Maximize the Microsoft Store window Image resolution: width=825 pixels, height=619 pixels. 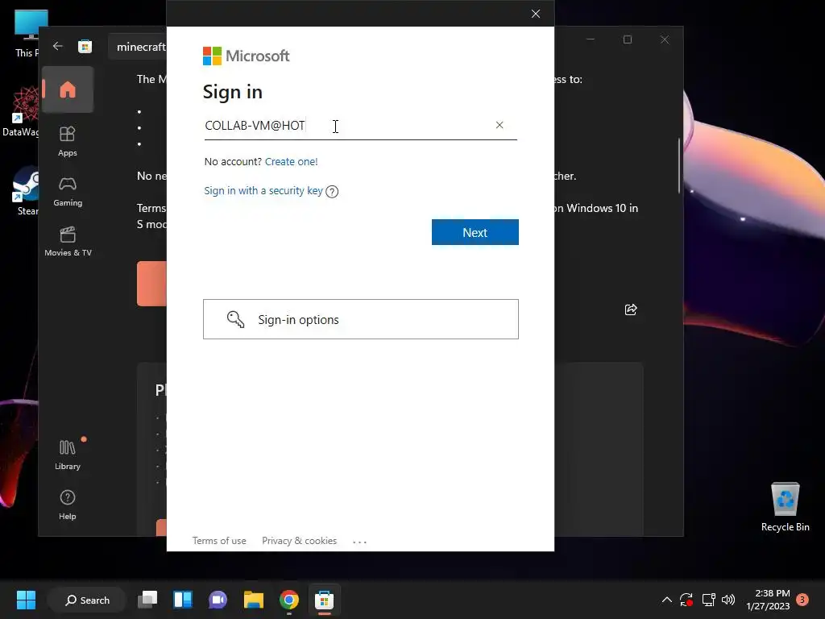pyautogui.click(x=627, y=39)
